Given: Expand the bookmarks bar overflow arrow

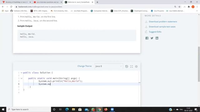Looking at the screenshot, I should point(197,11).
